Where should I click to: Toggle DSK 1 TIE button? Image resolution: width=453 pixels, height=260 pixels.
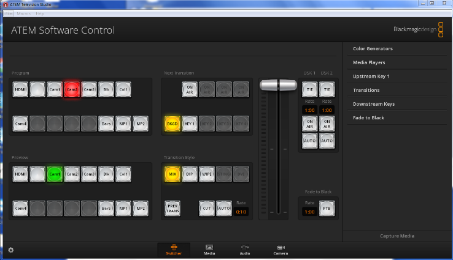pos(310,89)
